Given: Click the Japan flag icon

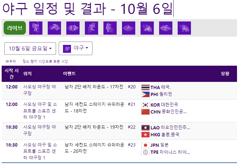Looking at the screenshot, I should tap(146, 145).
